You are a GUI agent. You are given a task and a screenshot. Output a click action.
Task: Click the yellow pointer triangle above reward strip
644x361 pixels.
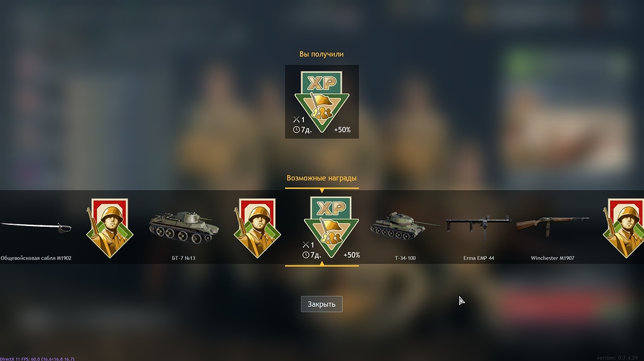(321, 191)
